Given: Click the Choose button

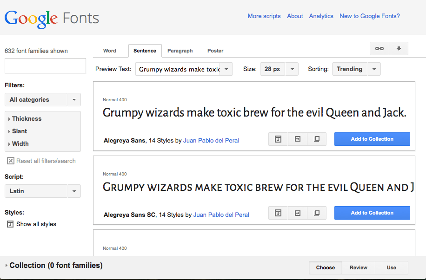Looking at the screenshot, I should click(325, 267).
